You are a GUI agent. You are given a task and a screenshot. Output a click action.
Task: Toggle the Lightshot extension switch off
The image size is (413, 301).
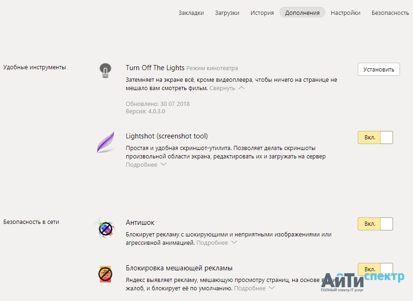click(375, 137)
